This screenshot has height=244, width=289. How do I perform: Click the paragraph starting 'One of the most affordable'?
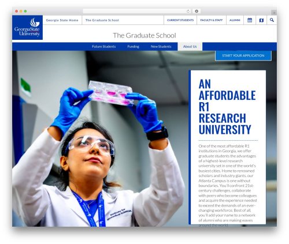click(228, 185)
